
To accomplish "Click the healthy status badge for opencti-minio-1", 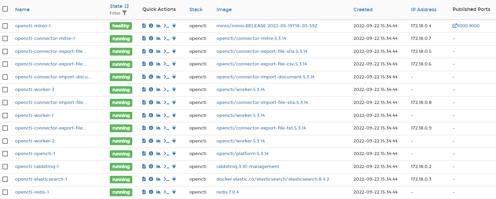I will (121, 26).
